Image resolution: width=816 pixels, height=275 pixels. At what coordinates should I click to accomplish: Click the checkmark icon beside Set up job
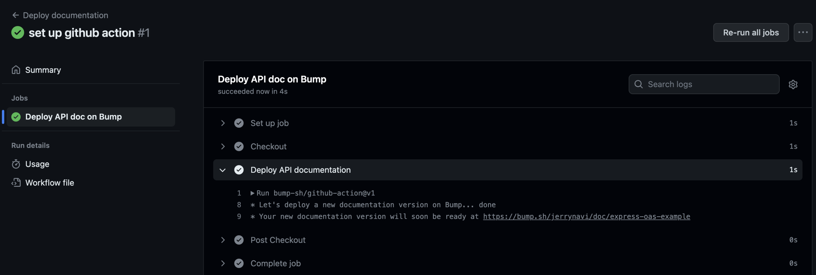239,123
